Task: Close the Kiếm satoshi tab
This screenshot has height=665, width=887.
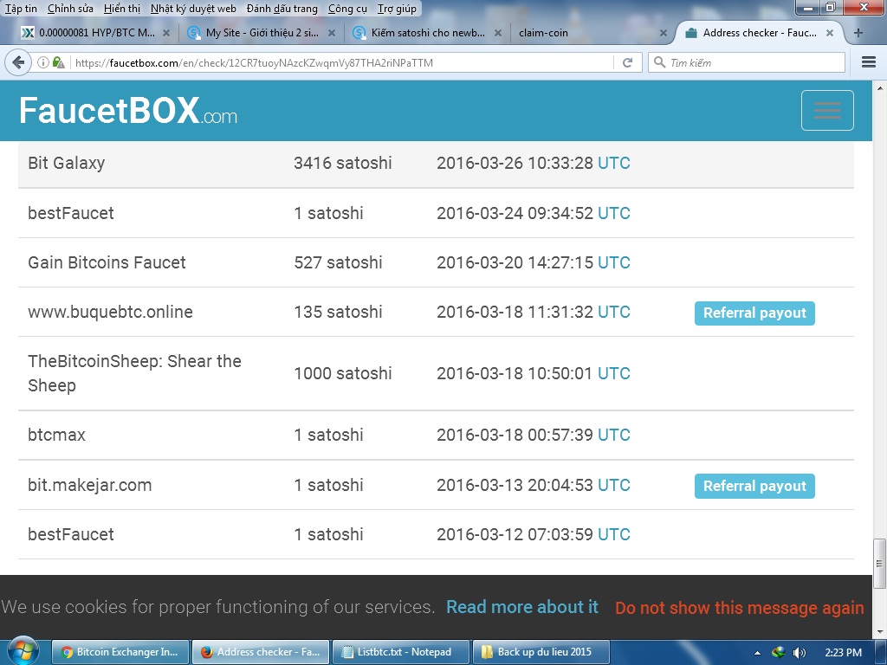Action: [498, 33]
